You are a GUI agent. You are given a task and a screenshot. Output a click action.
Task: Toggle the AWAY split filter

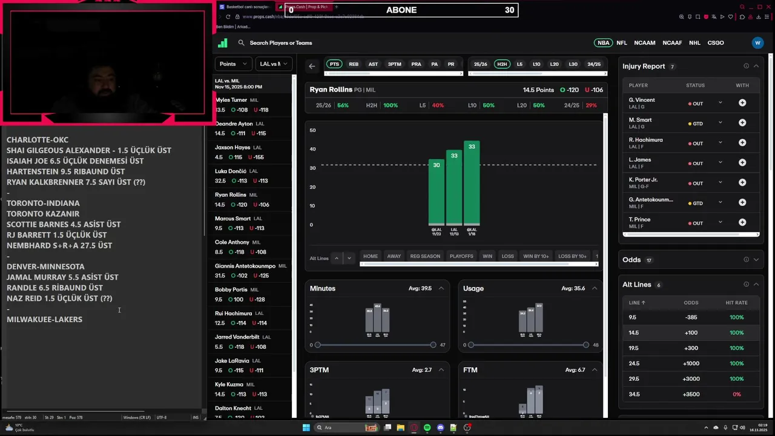pyautogui.click(x=394, y=256)
